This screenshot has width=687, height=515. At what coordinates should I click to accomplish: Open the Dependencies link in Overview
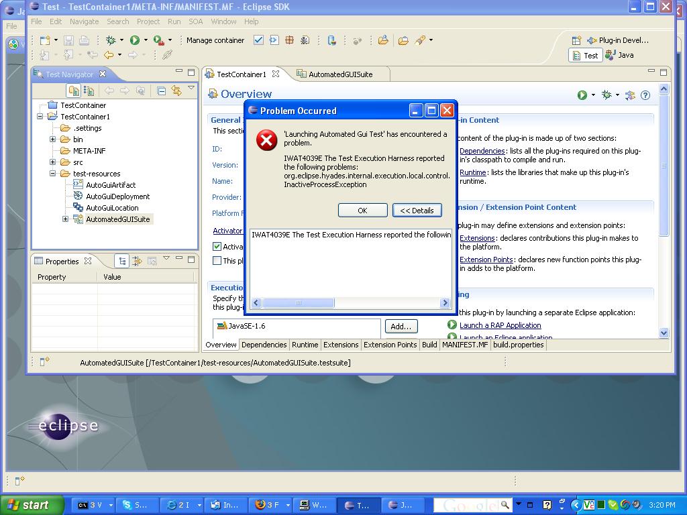point(482,151)
